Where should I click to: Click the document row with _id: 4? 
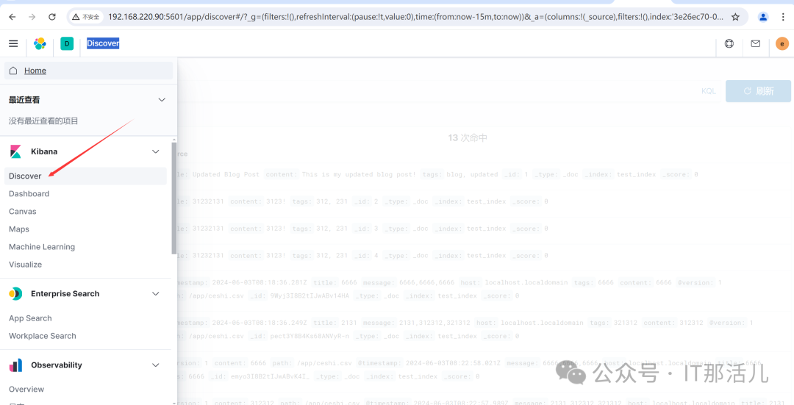click(x=485, y=256)
